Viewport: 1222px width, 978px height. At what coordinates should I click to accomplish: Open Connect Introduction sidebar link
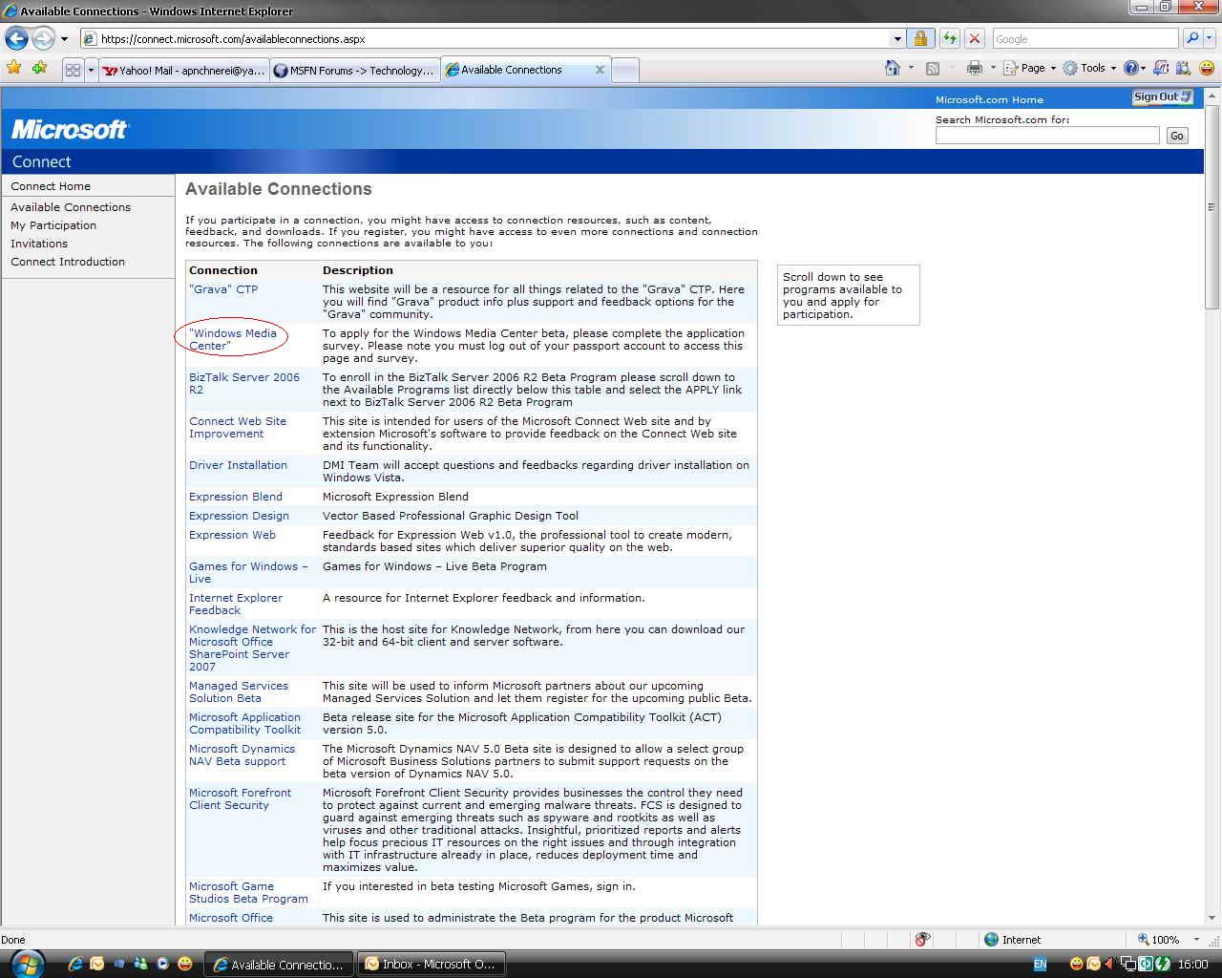tap(68, 262)
